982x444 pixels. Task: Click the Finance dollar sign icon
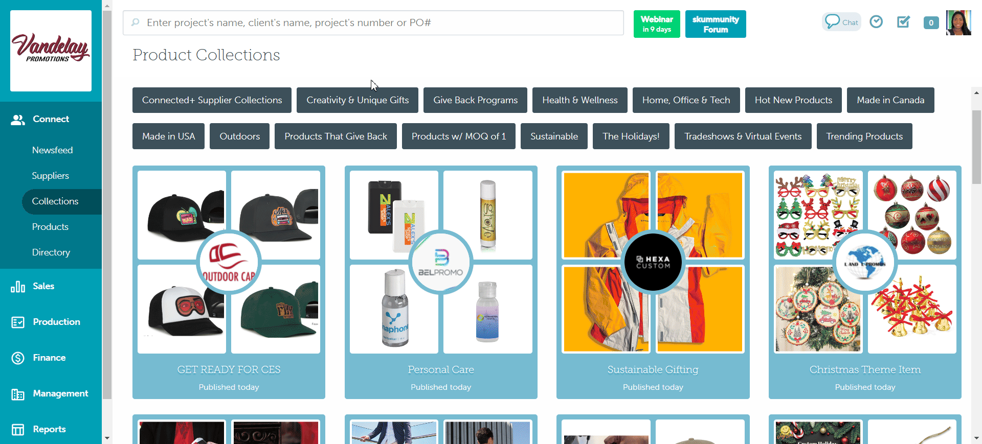pyautogui.click(x=18, y=358)
